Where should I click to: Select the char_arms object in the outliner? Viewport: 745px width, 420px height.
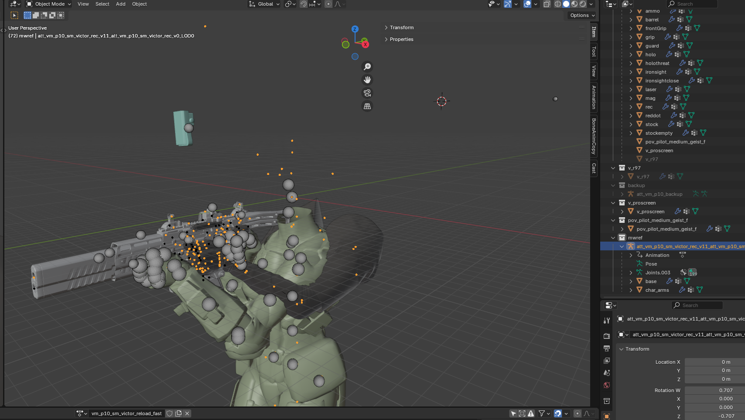click(x=657, y=290)
